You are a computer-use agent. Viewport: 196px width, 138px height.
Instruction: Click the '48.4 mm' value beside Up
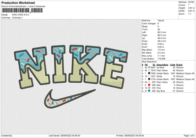pyautogui.click(x=162, y=38)
